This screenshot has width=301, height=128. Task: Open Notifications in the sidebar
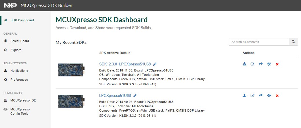click(19, 71)
